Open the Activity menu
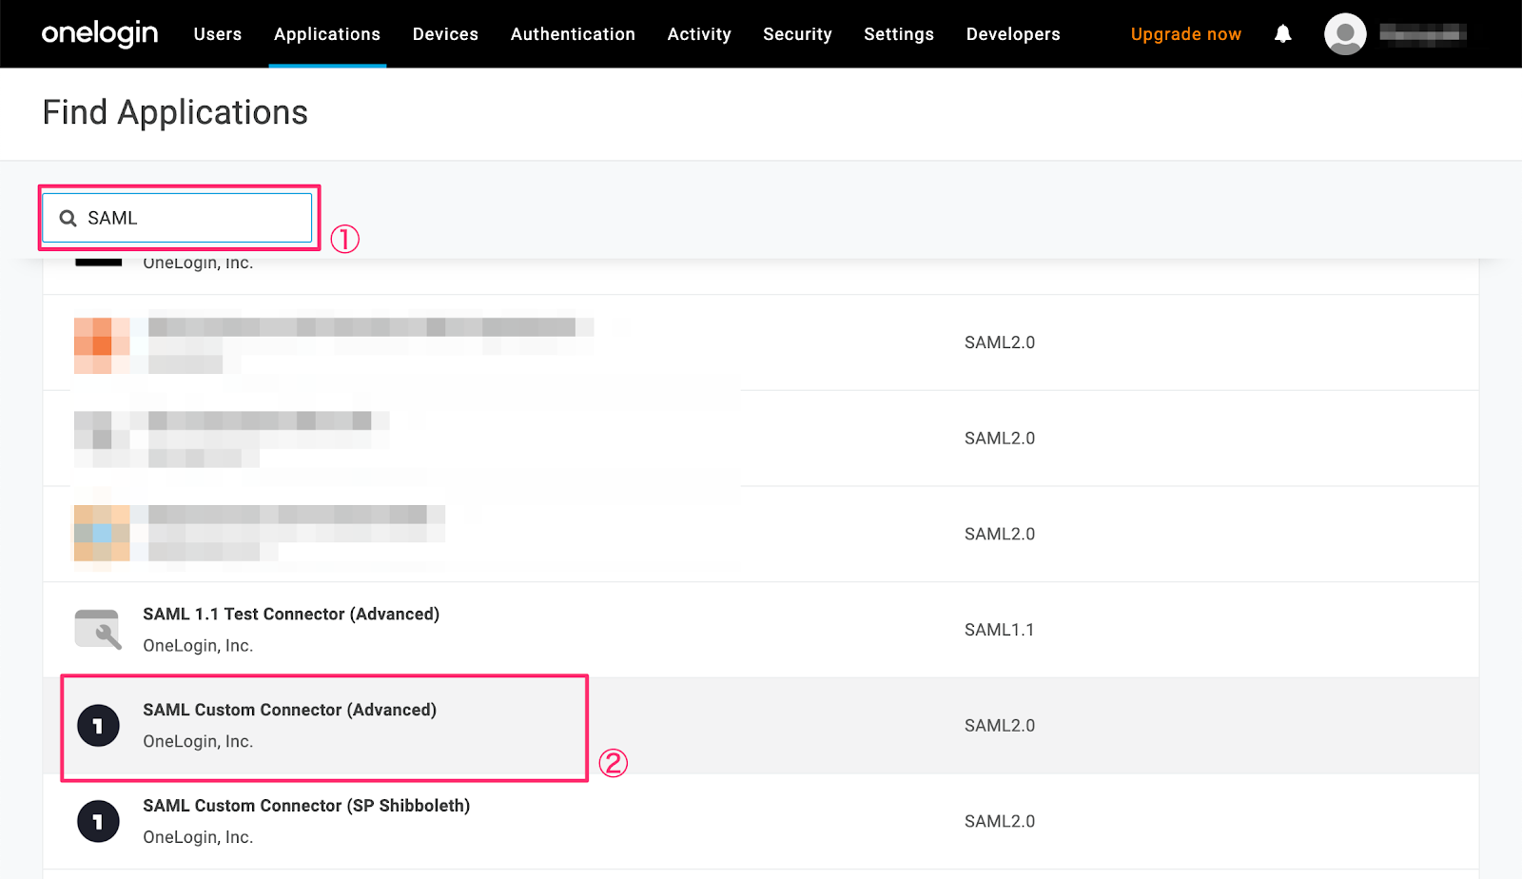 click(x=699, y=34)
